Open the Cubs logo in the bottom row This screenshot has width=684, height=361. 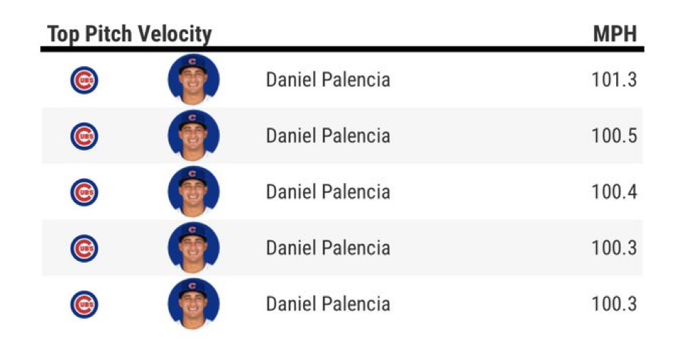[84, 305]
